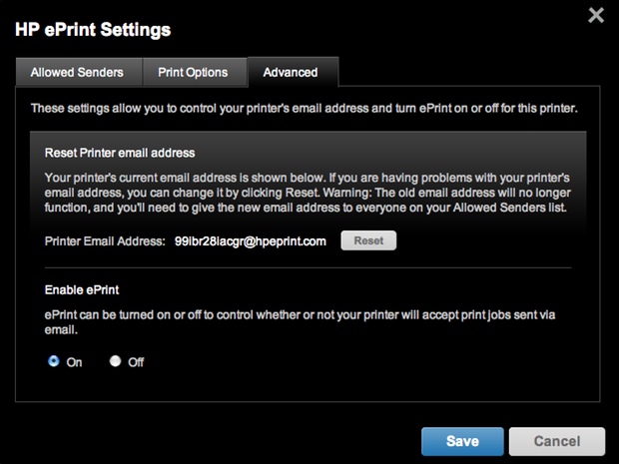Click the "Printer Email Address:" label
This screenshot has width=619, height=464.
105,240
